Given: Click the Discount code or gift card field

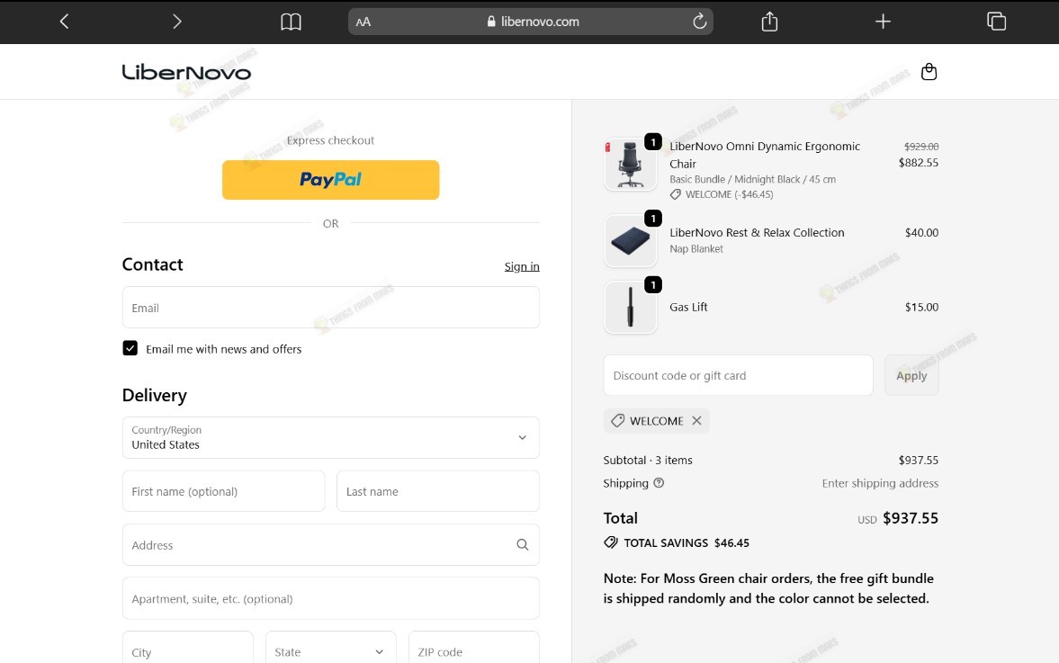Looking at the screenshot, I should click(x=738, y=375).
